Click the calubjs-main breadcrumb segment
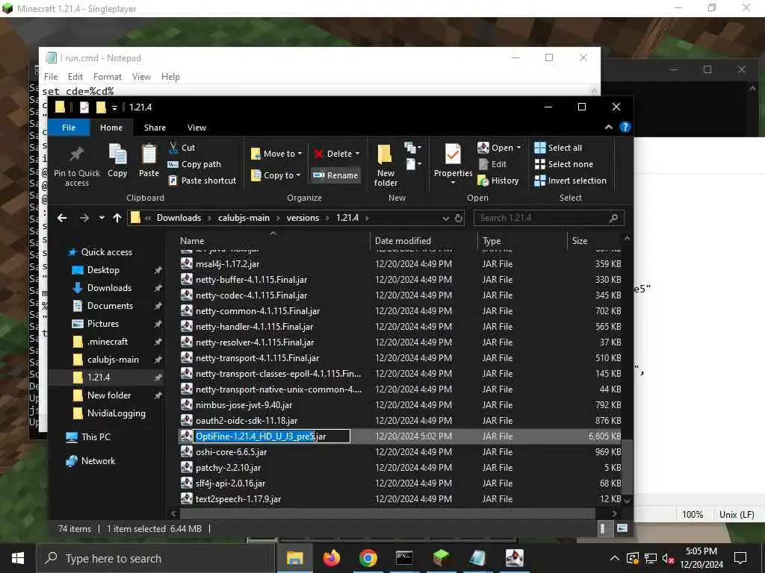 coord(244,218)
